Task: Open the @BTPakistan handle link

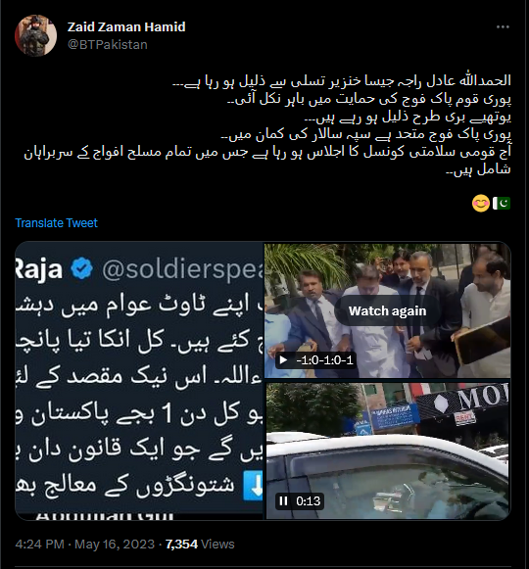Action: tap(108, 45)
